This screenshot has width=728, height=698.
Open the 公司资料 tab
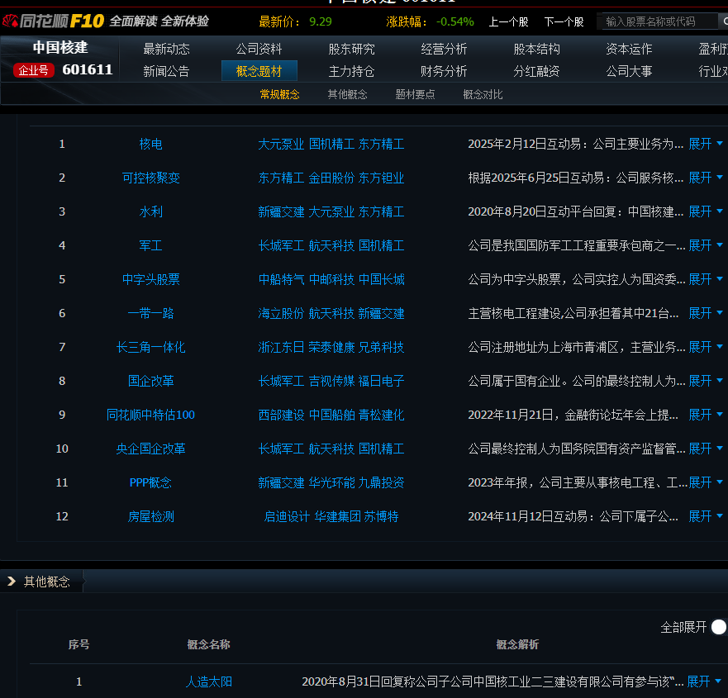(259, 49)
